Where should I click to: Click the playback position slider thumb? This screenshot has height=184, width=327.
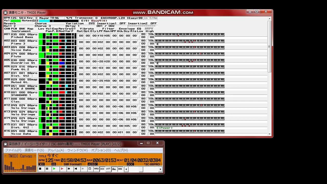pyautogui.click(x=141, y=169)
